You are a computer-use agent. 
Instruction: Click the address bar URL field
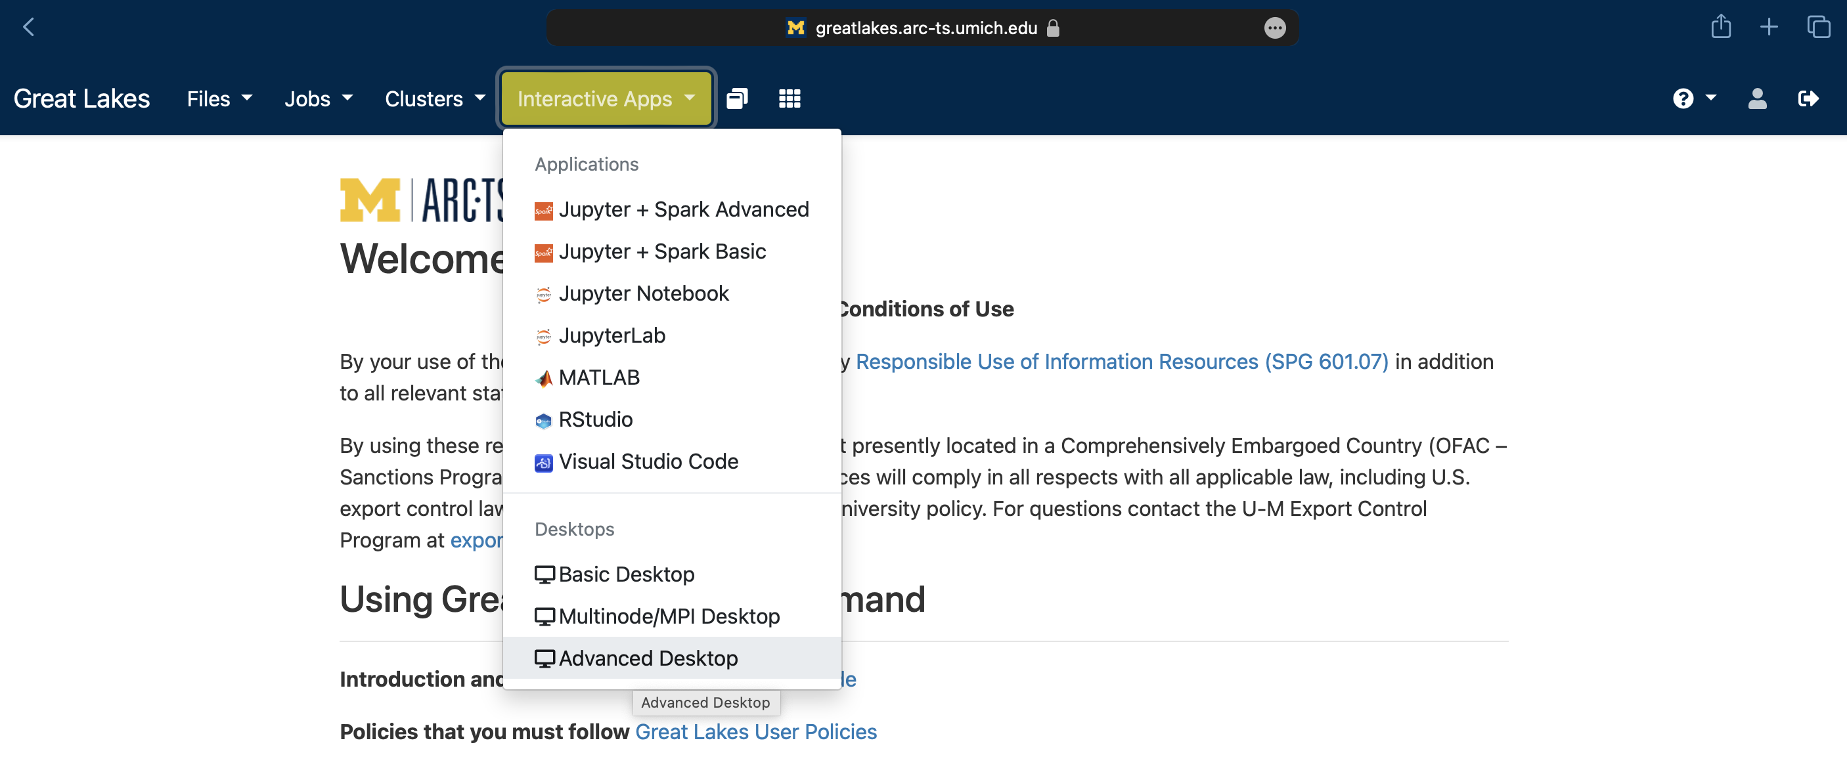point(925,28)
